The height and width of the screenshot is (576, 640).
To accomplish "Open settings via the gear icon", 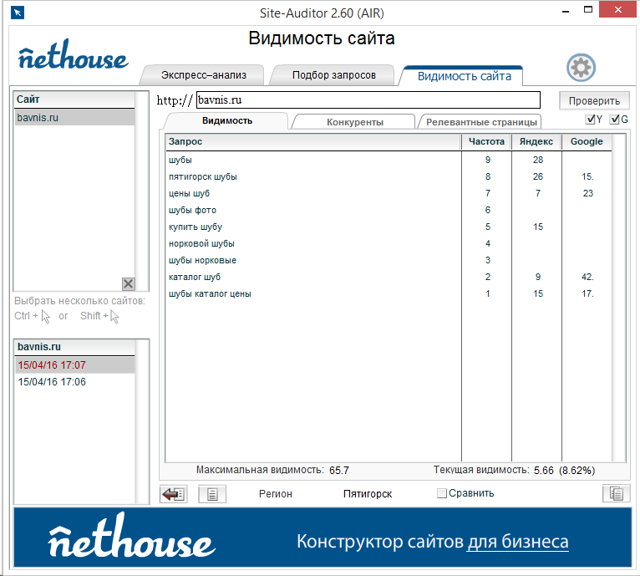I will coord(580,67).
